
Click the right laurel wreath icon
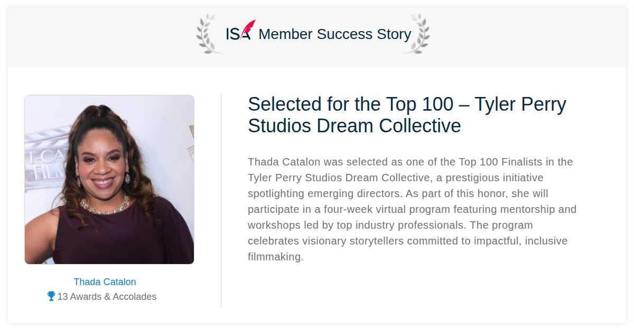coord(417,34)
